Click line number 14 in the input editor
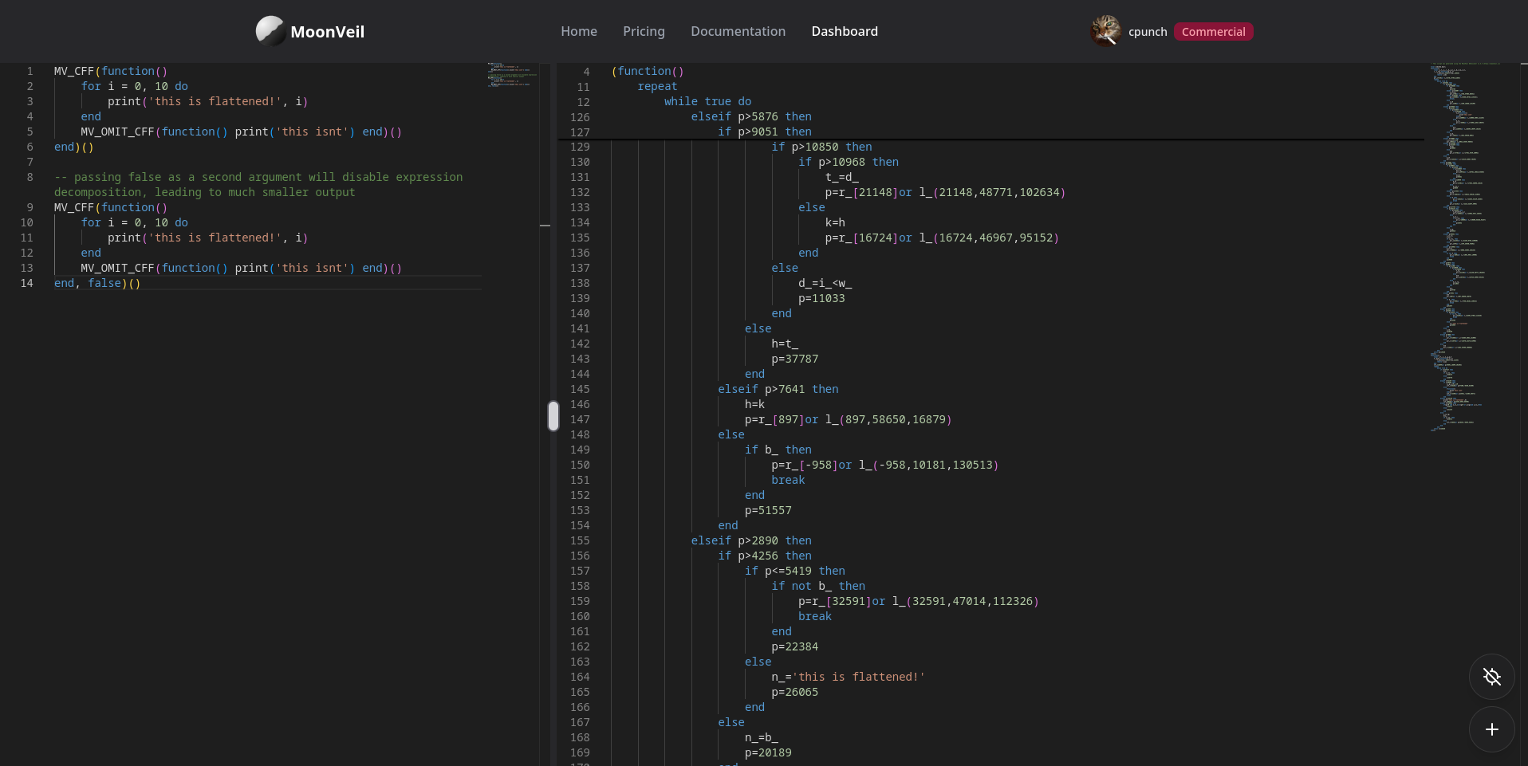Image resolution: width=1528 pixels, height=766 pixels. tap(27, 283)
